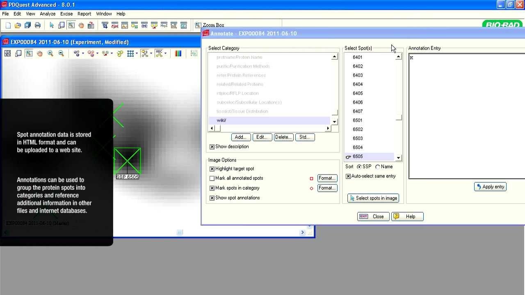
Task: Click the blue grid overlay icon
Action: [130, 53]
